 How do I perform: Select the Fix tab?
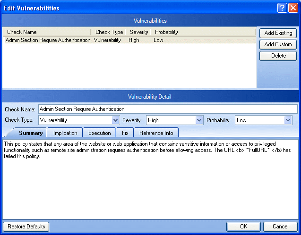pos(125,133)
